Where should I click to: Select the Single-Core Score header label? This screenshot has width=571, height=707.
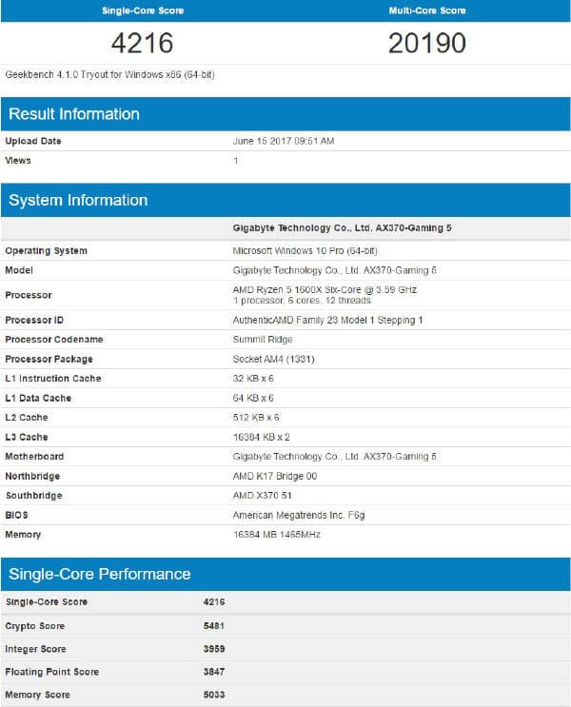(143, 10)
